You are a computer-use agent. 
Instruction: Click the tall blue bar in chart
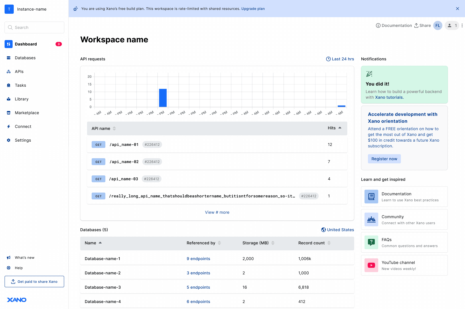[x=163, y=98]
